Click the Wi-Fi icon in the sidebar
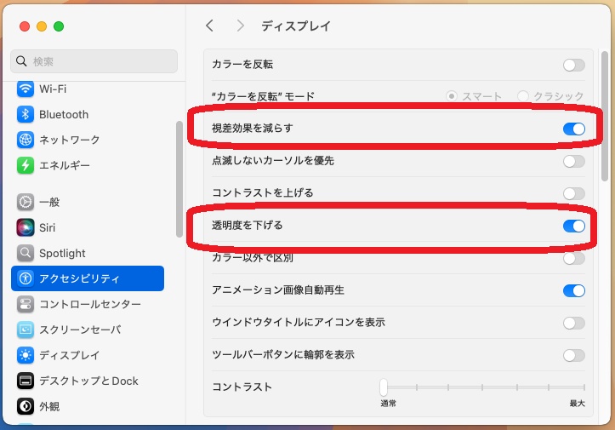This screenshot has width=615, height=430. (x=26, y=89)
